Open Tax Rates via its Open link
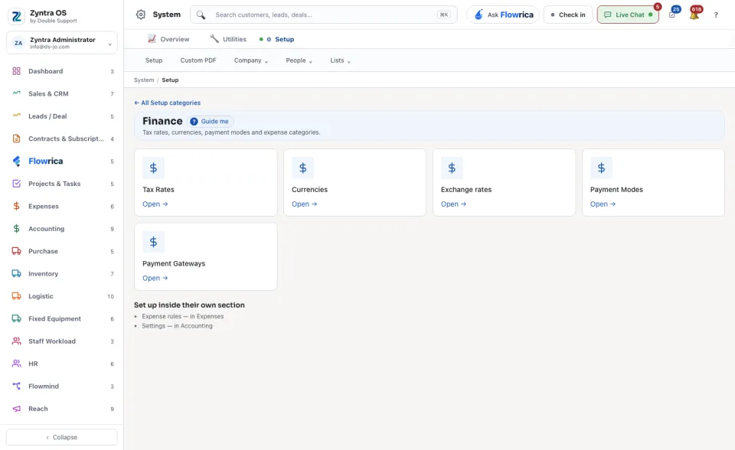The height and width of the screenshot is (450, 735). tap(155, 204)
